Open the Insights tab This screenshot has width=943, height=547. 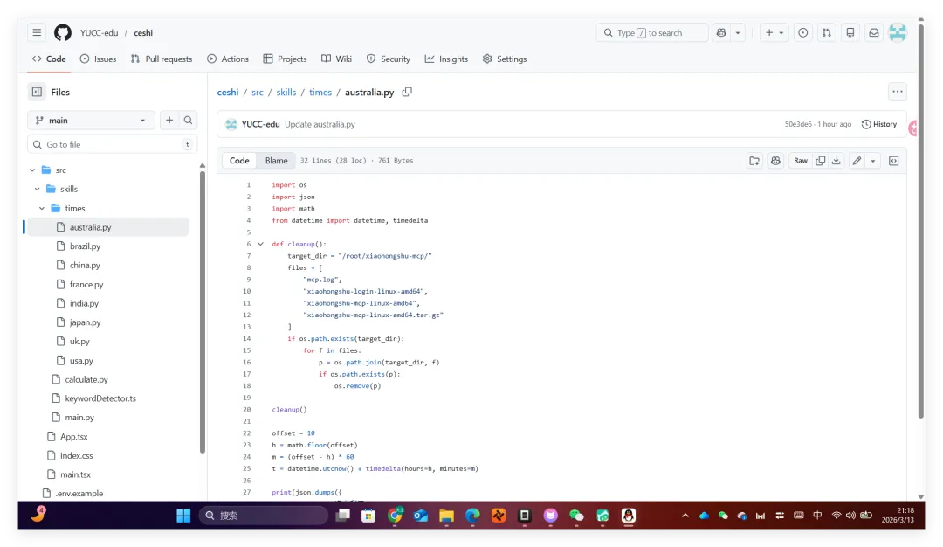445,59
